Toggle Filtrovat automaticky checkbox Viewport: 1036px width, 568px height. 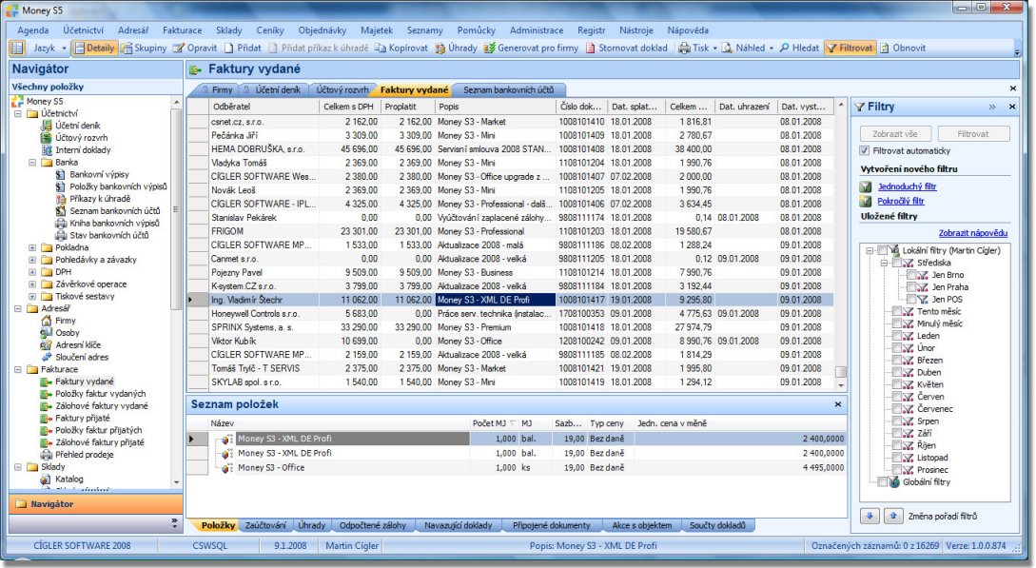tap(864, 150)
